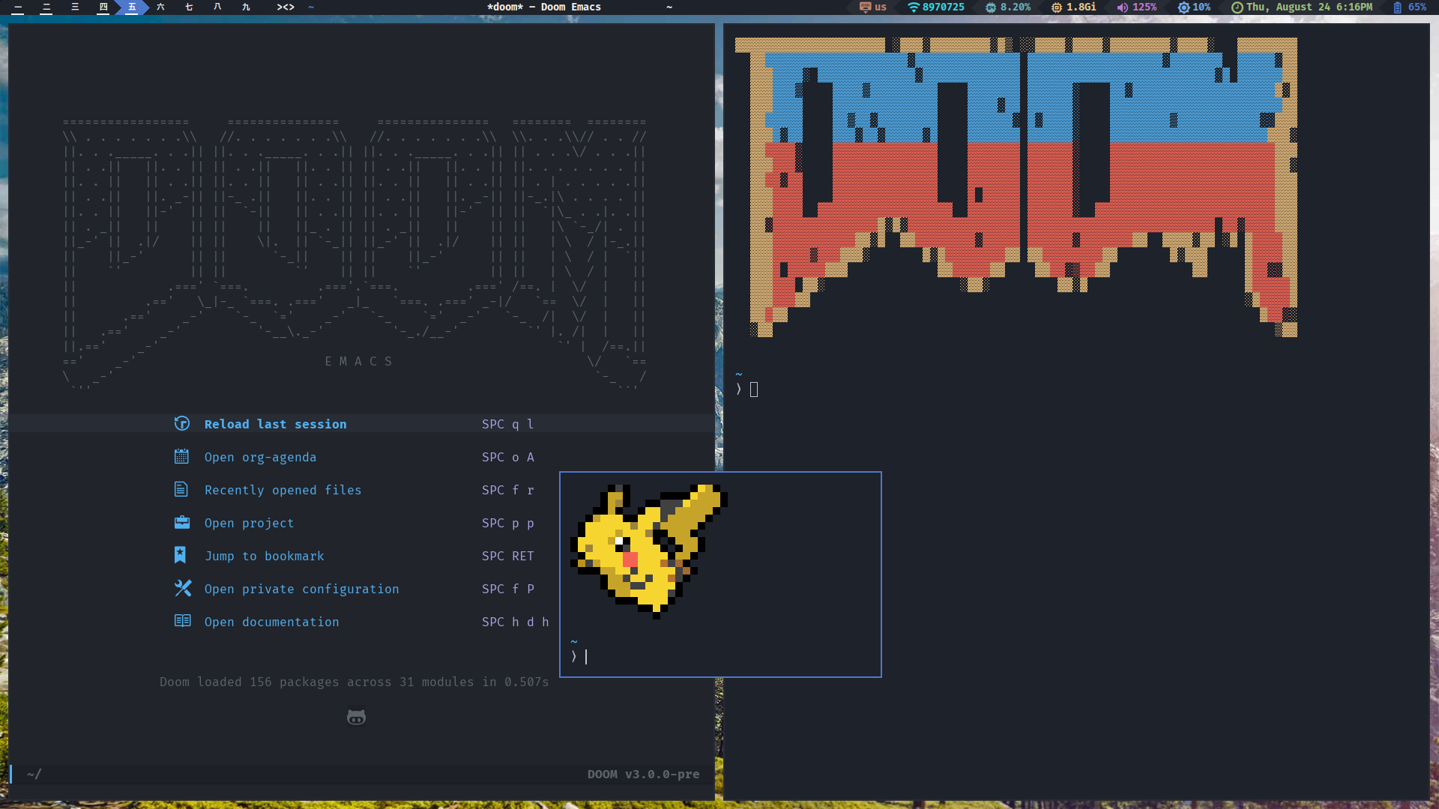Select workspace tab labeled 五
This screenshot has width=1439, height=809.
point(131,7)
